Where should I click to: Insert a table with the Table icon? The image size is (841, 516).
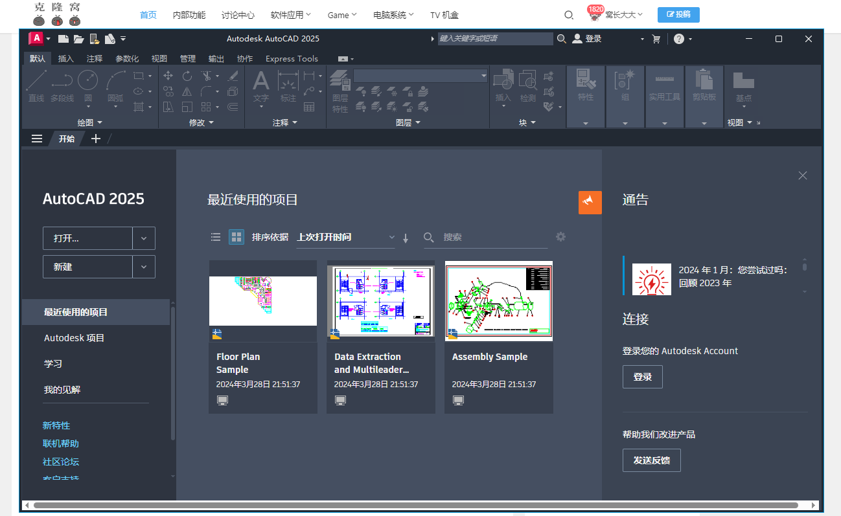click(309, 107)
